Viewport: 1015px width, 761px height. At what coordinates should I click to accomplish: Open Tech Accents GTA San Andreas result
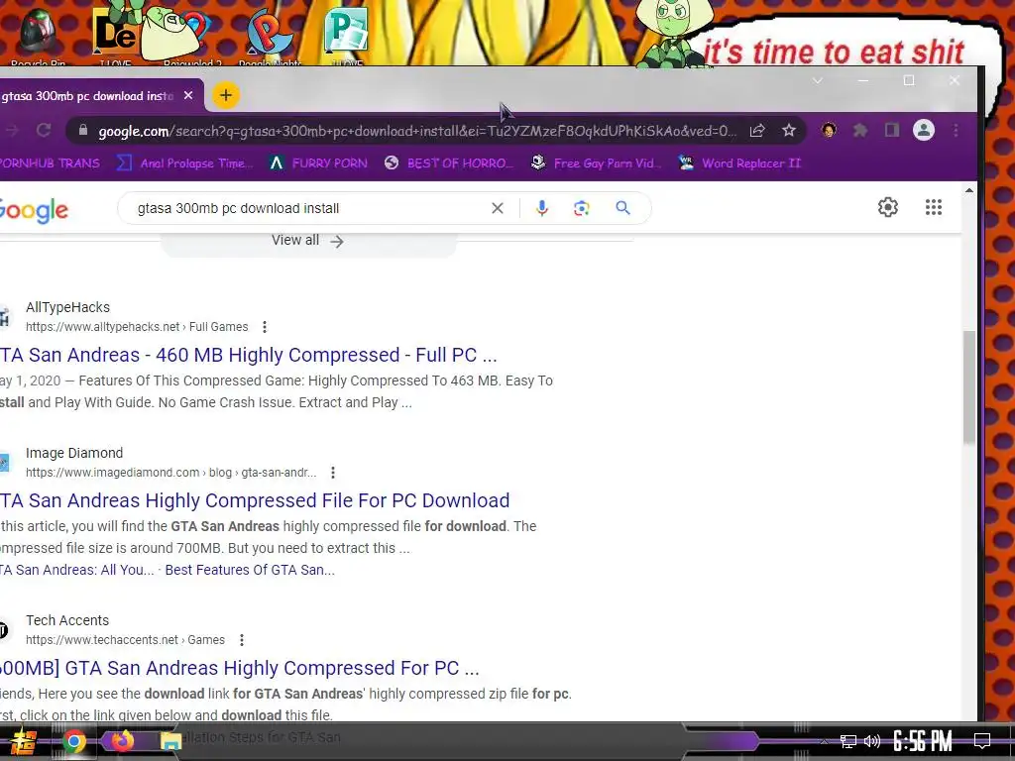tap(240, 668)
